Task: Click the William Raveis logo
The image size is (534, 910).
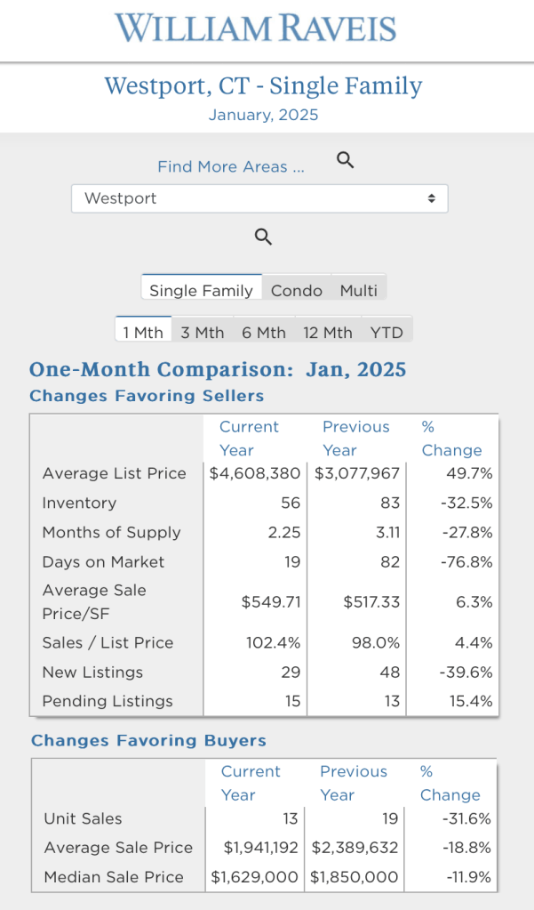Action: [256, 28]
